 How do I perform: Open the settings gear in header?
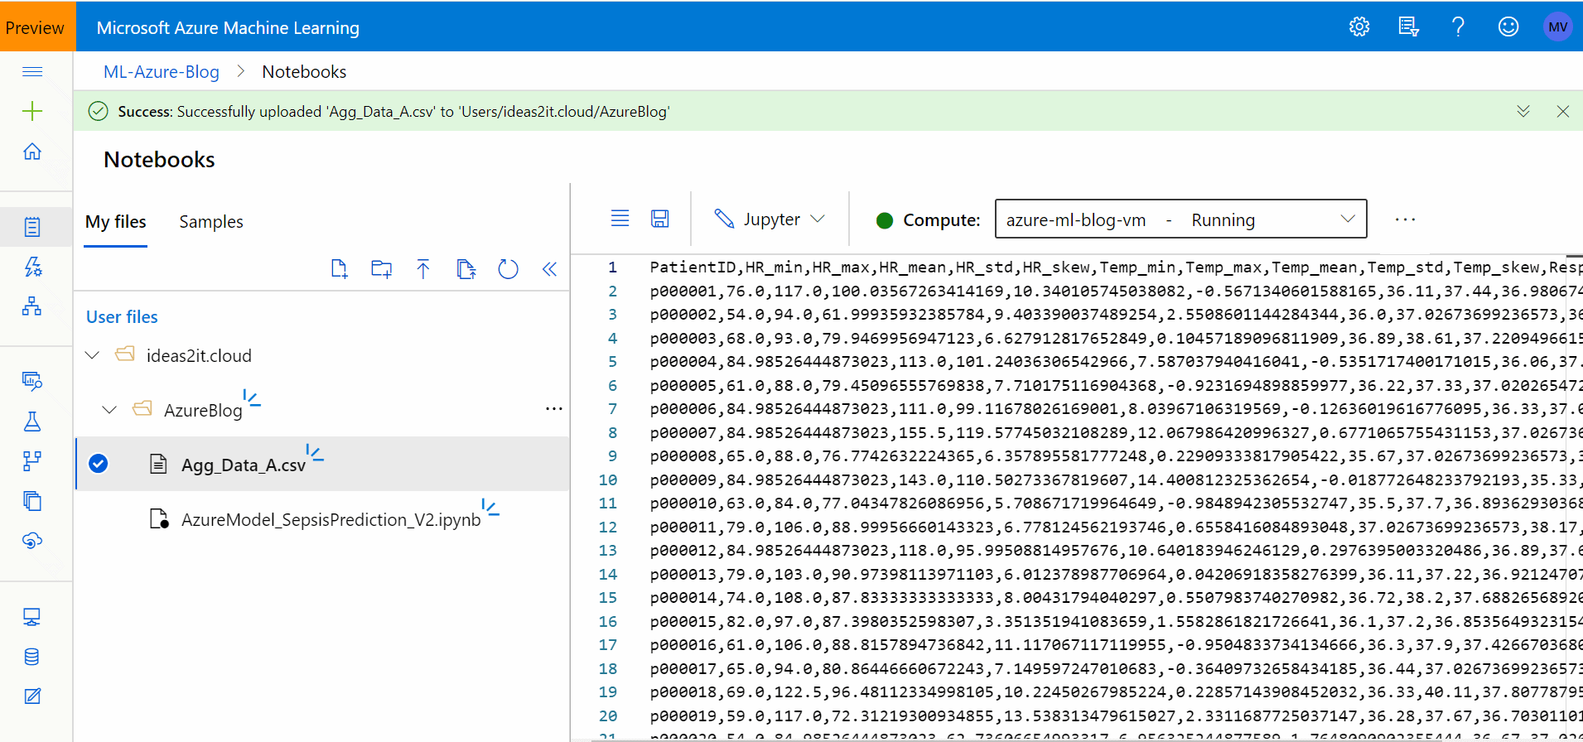click(1359, 27)
